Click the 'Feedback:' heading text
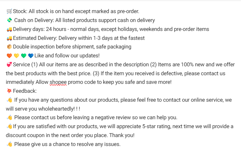The height and width of the screenshot is (154, 241). pos(25,91)
